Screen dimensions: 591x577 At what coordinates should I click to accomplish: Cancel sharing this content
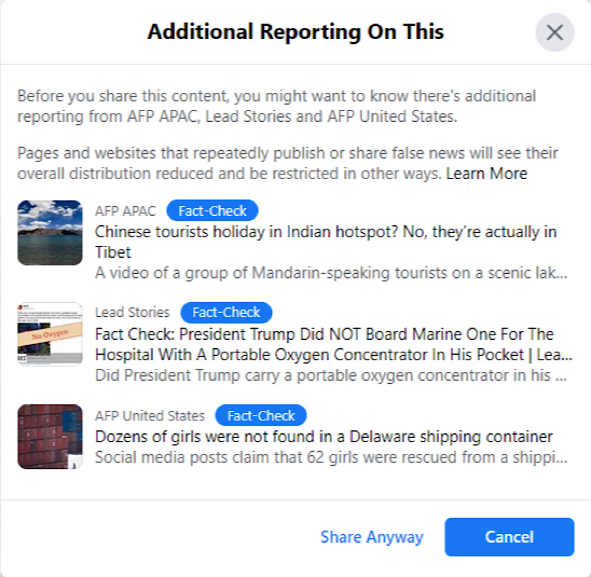509,537
